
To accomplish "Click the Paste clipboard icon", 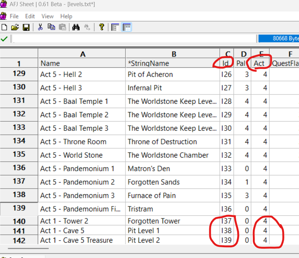I will pyautogui.click(x=62, y=27).
